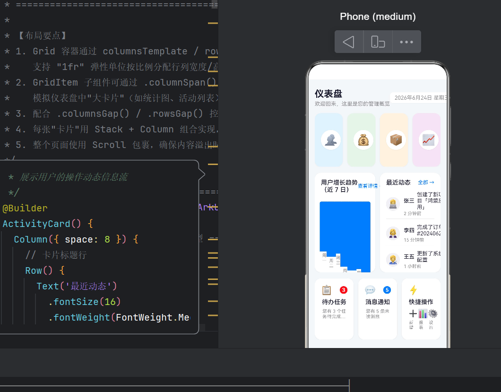Tap the 快捷操作 card title

tap(421, 302)
